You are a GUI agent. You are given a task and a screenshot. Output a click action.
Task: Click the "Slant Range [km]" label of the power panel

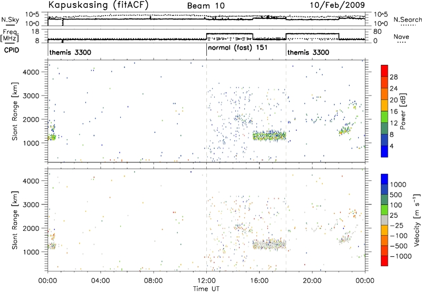[x=15, y=111]
